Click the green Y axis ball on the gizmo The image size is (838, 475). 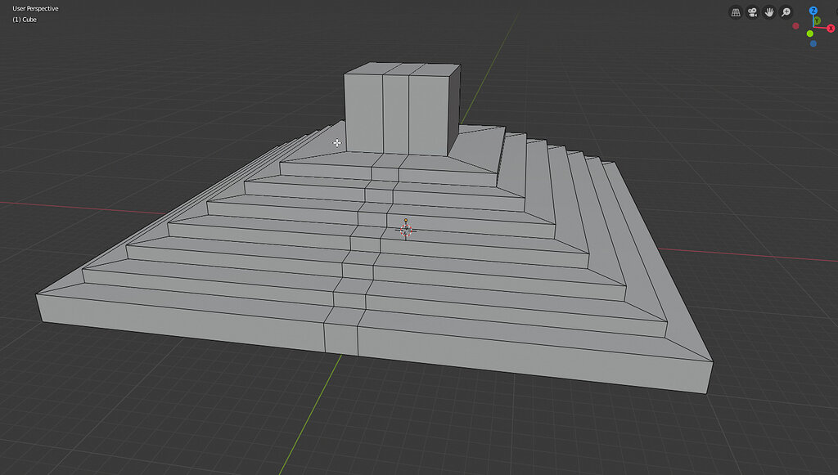point(817,20)
